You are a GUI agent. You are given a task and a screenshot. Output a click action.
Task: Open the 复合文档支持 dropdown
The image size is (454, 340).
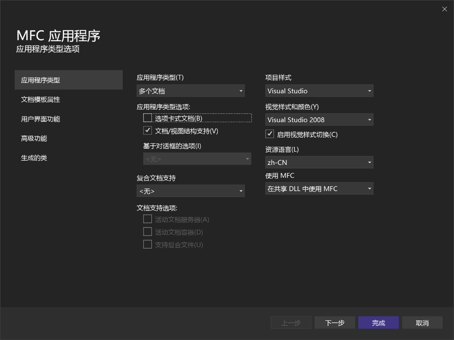coord(191,191)
